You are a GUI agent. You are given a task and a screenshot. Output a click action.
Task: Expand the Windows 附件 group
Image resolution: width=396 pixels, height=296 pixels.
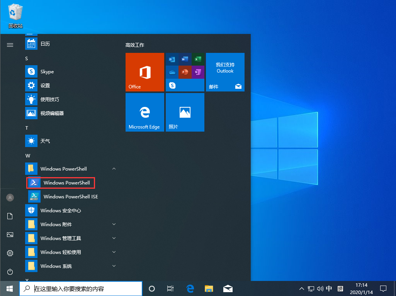114,224
